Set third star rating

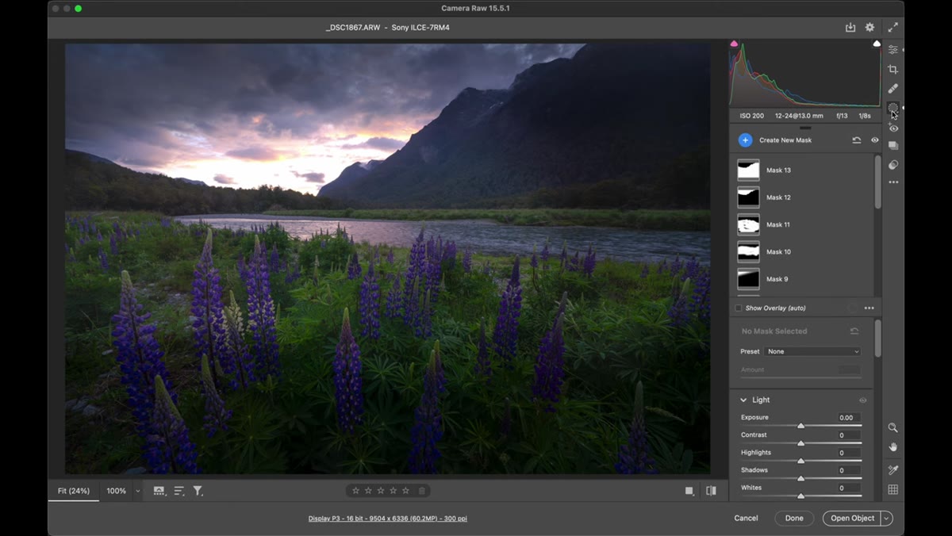381,491
